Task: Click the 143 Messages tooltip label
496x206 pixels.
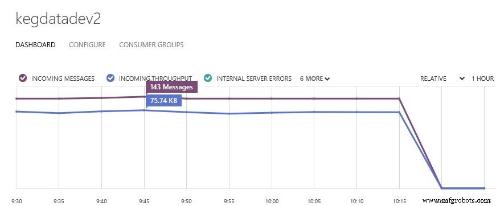Action: [x=171, y=87]
